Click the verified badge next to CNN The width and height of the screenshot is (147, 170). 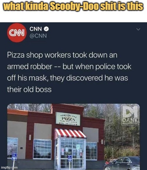(x=46, y=29)
